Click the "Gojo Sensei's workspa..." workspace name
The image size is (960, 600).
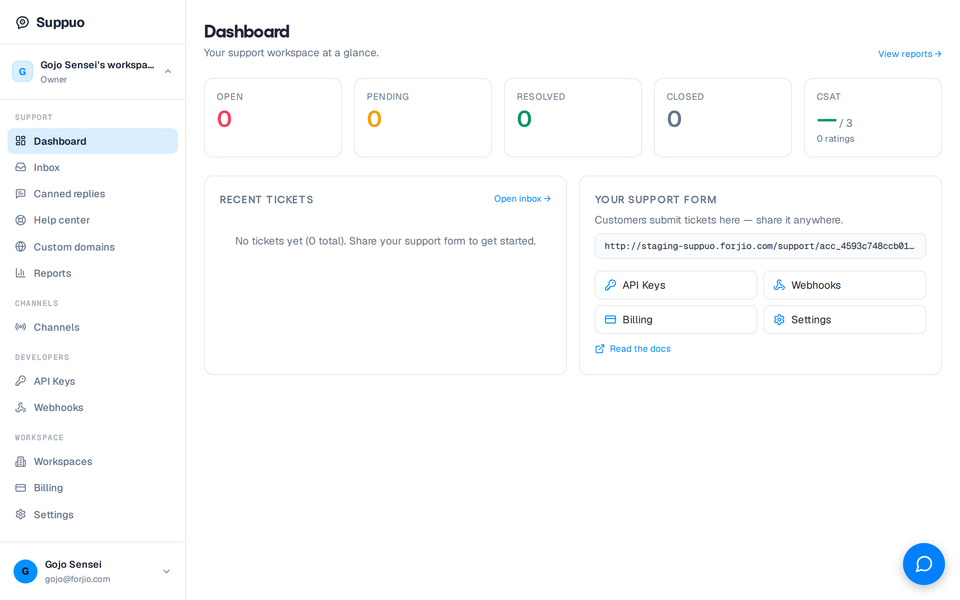97,64
